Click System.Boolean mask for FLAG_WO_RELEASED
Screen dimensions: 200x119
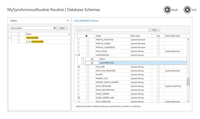[173, 71]
